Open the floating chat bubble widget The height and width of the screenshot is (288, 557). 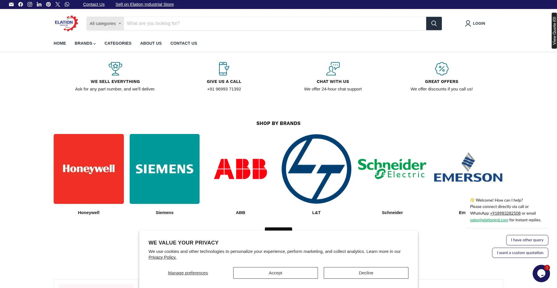[x=541, y=273]
